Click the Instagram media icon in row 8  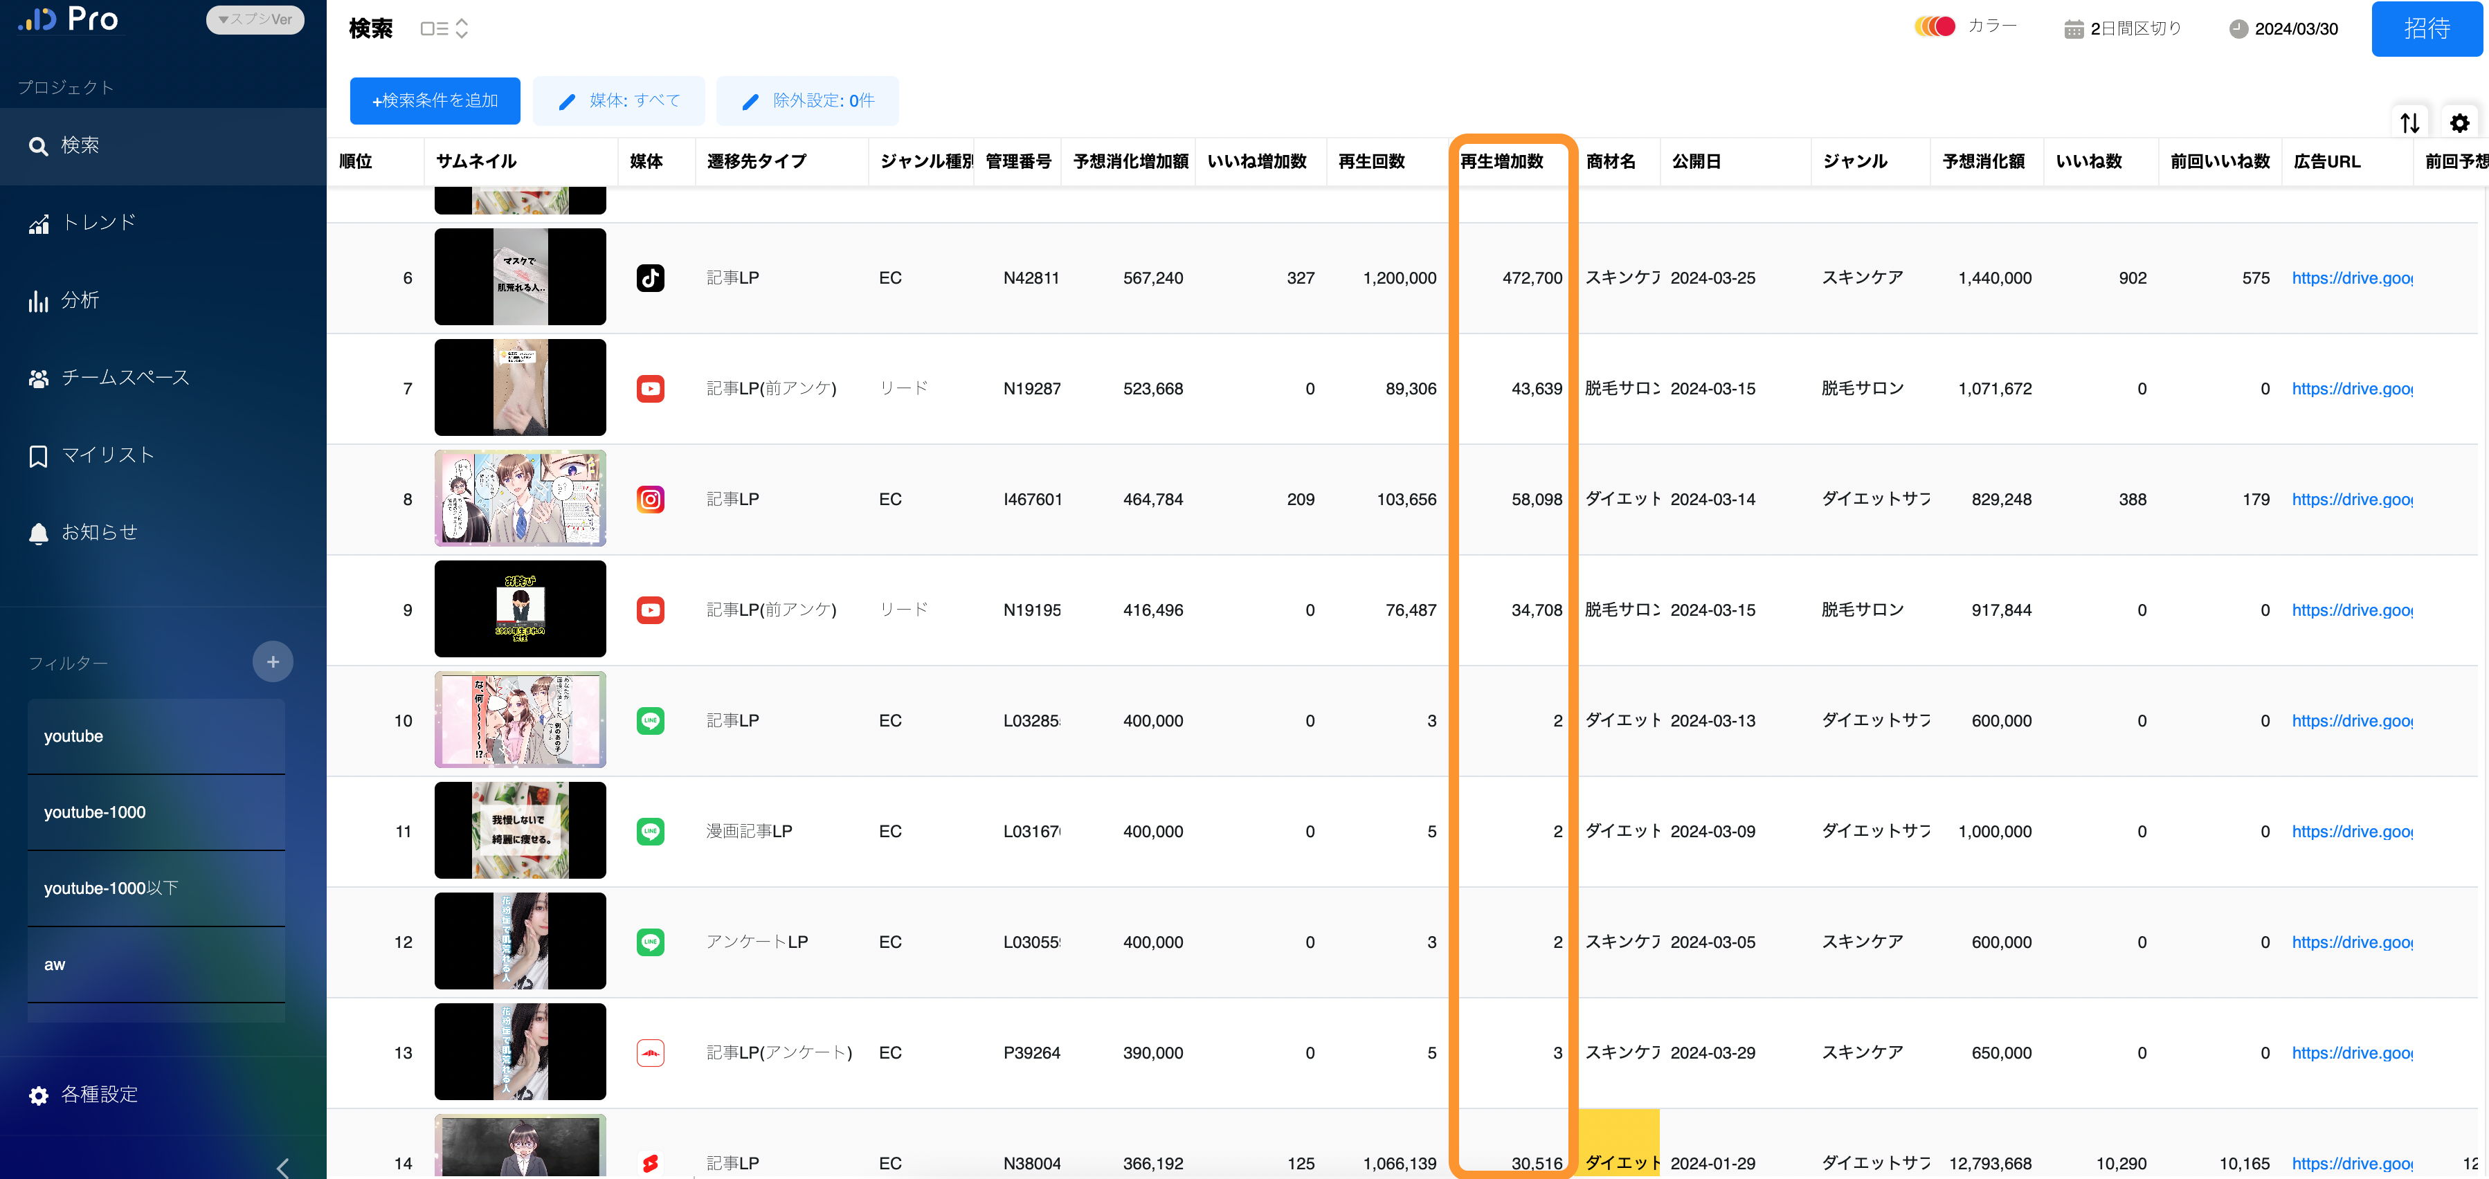tap(650, 500)
